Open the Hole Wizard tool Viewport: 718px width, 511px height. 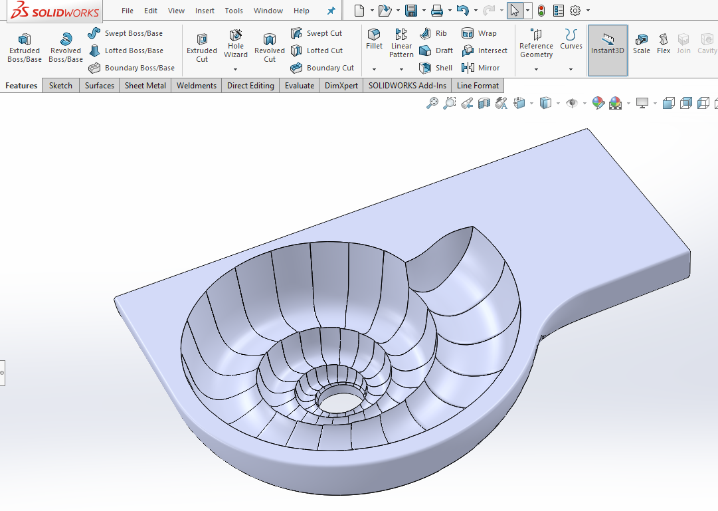click(235, 45)
